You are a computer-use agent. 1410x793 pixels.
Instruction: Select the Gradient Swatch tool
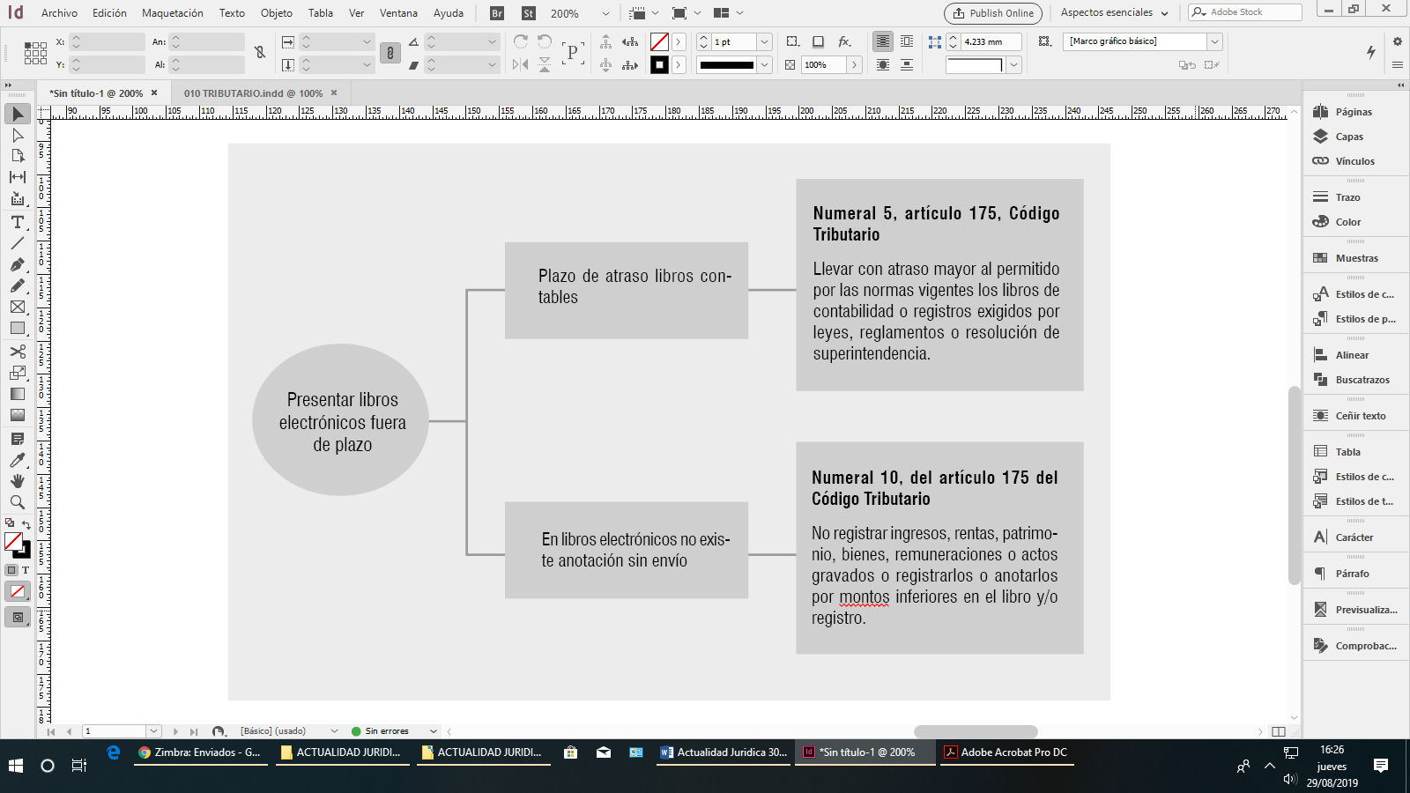click(18, 394)
